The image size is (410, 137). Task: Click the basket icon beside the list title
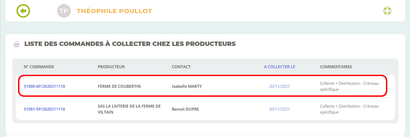(x=17, y=44)
